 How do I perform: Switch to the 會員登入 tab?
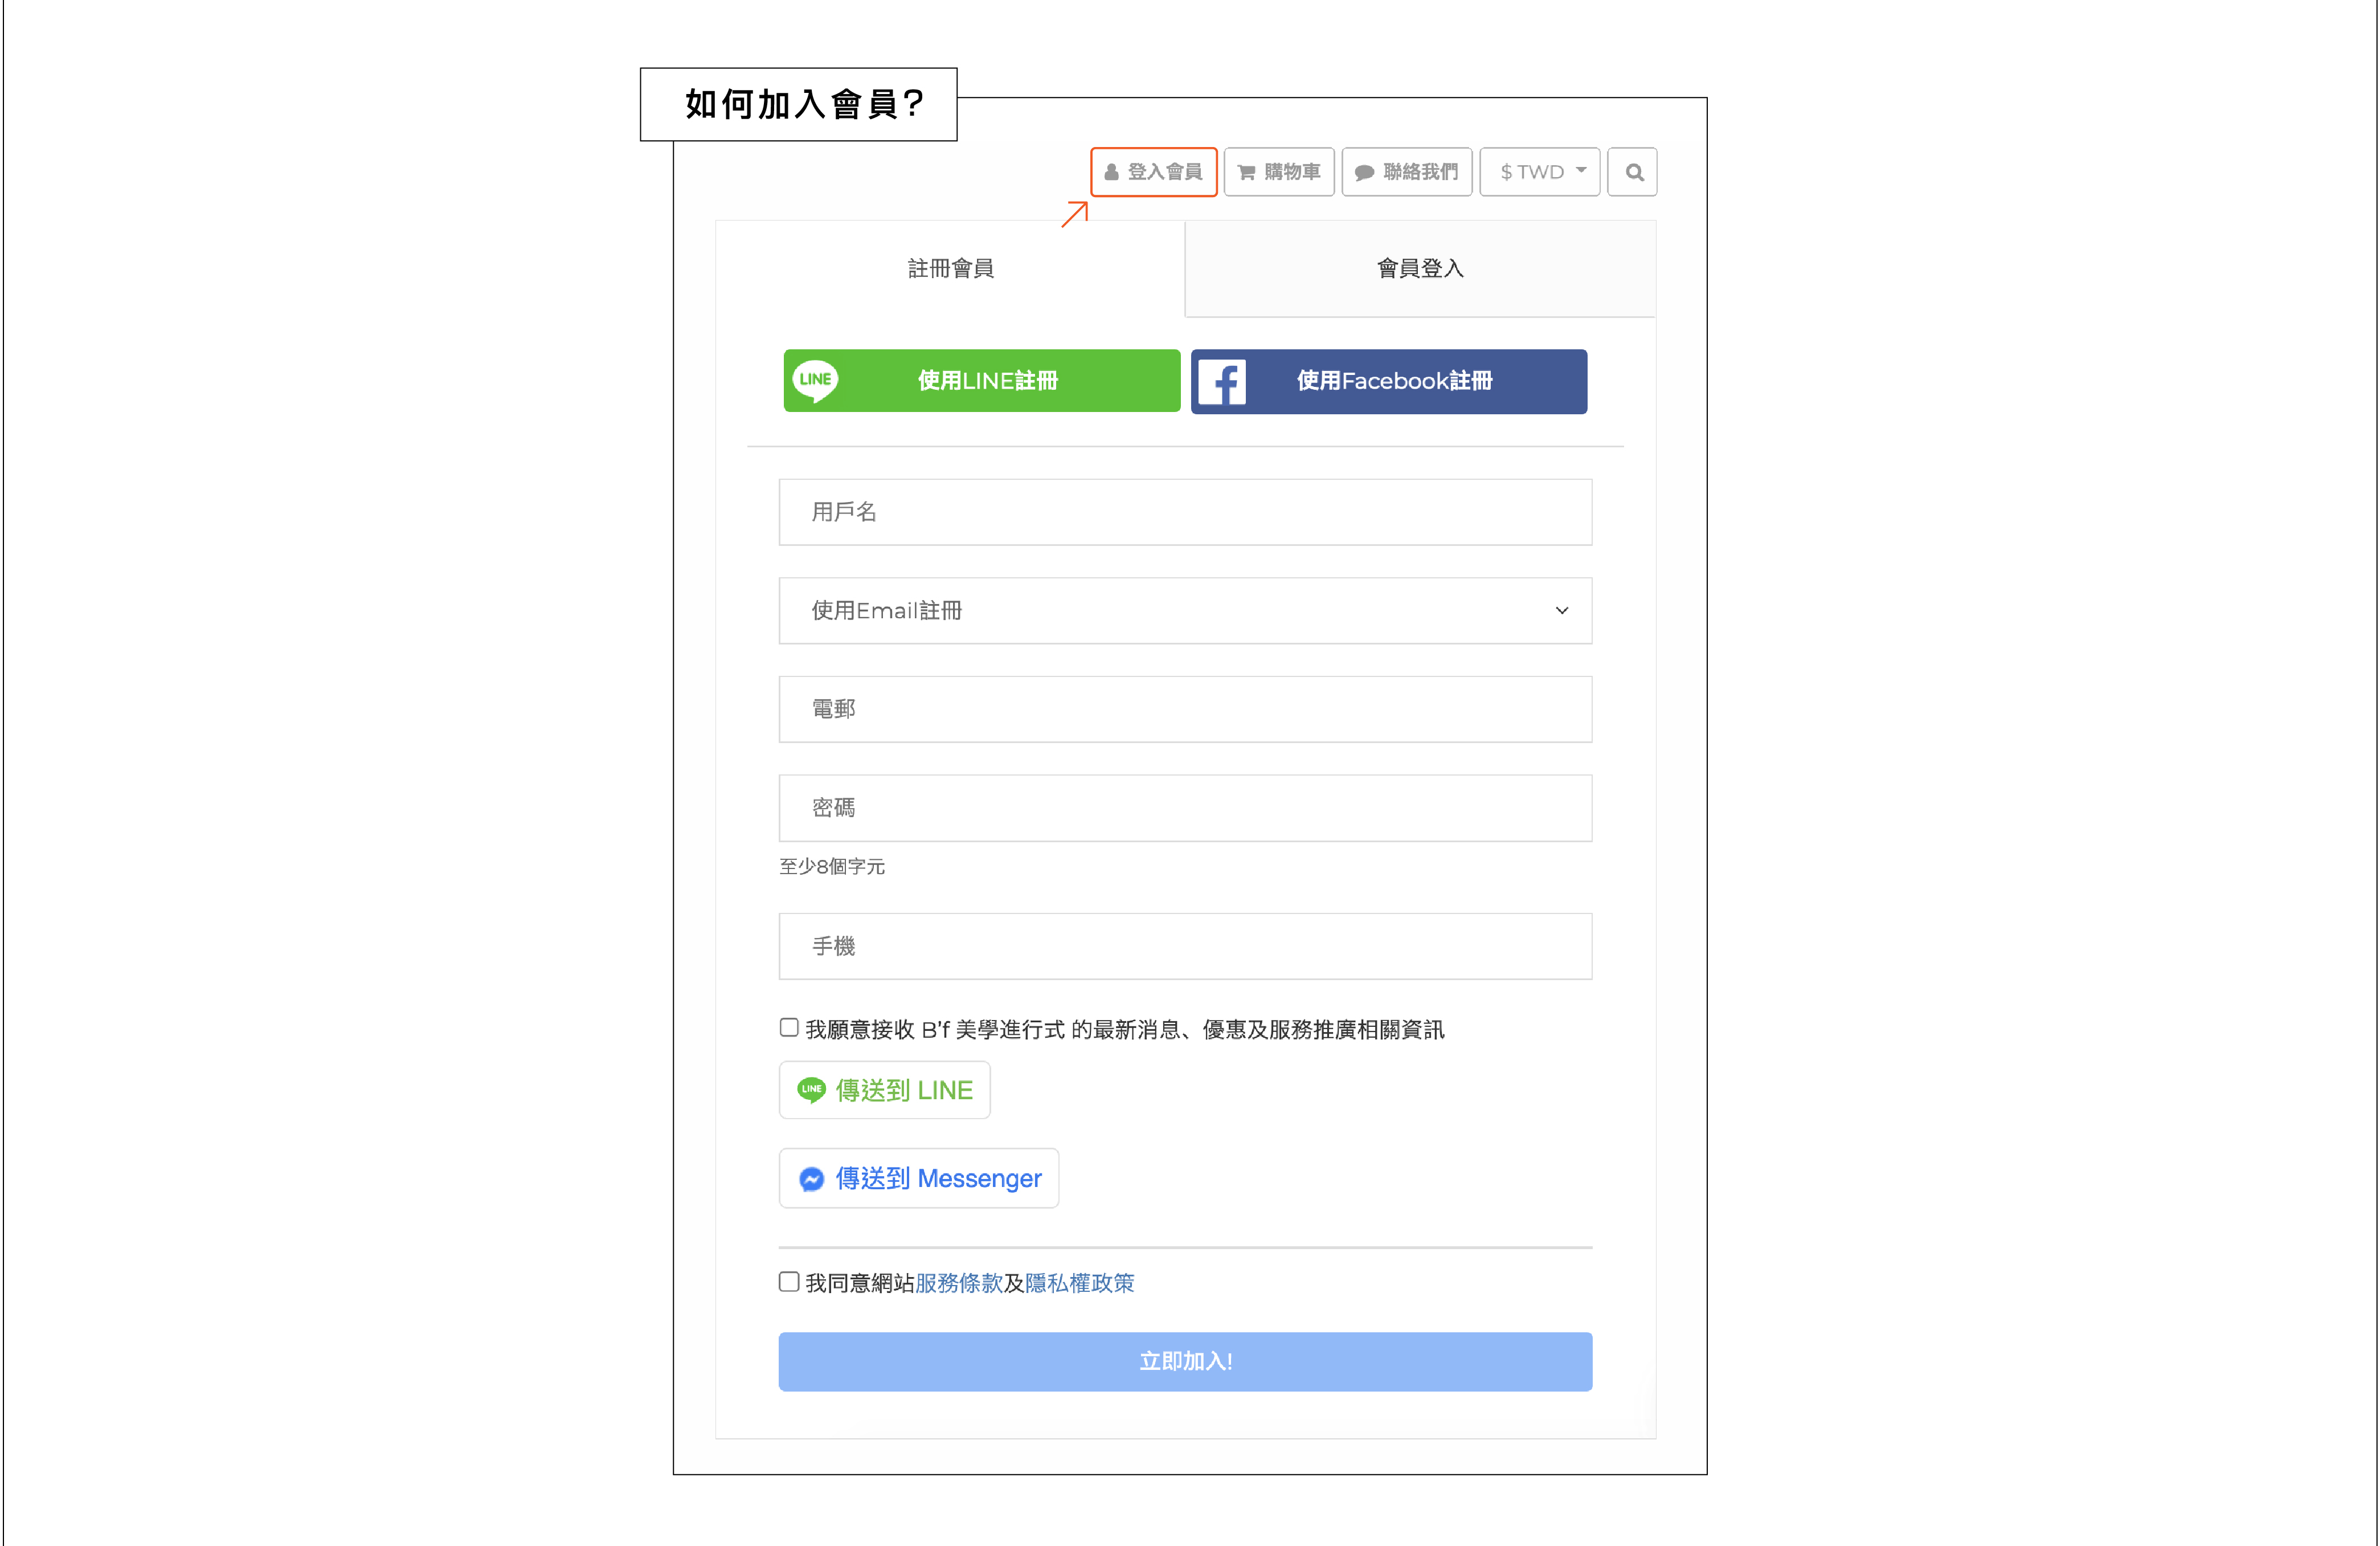pos(1419,268)
